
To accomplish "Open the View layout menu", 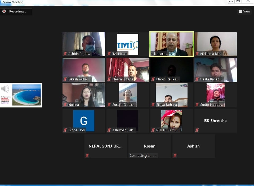I will tap(244, 11).
